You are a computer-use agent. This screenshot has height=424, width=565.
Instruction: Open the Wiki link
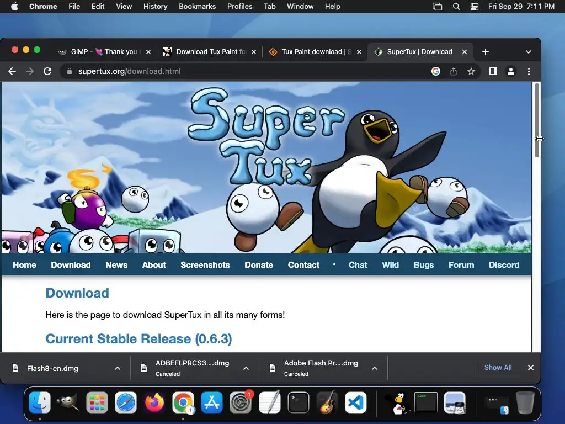coord(390,265)
